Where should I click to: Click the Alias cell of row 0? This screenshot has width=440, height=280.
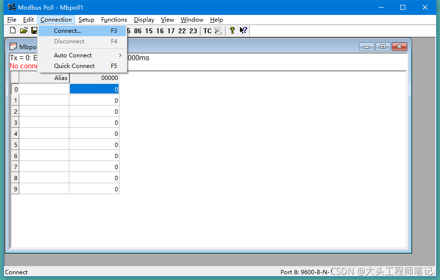(44, 89)
